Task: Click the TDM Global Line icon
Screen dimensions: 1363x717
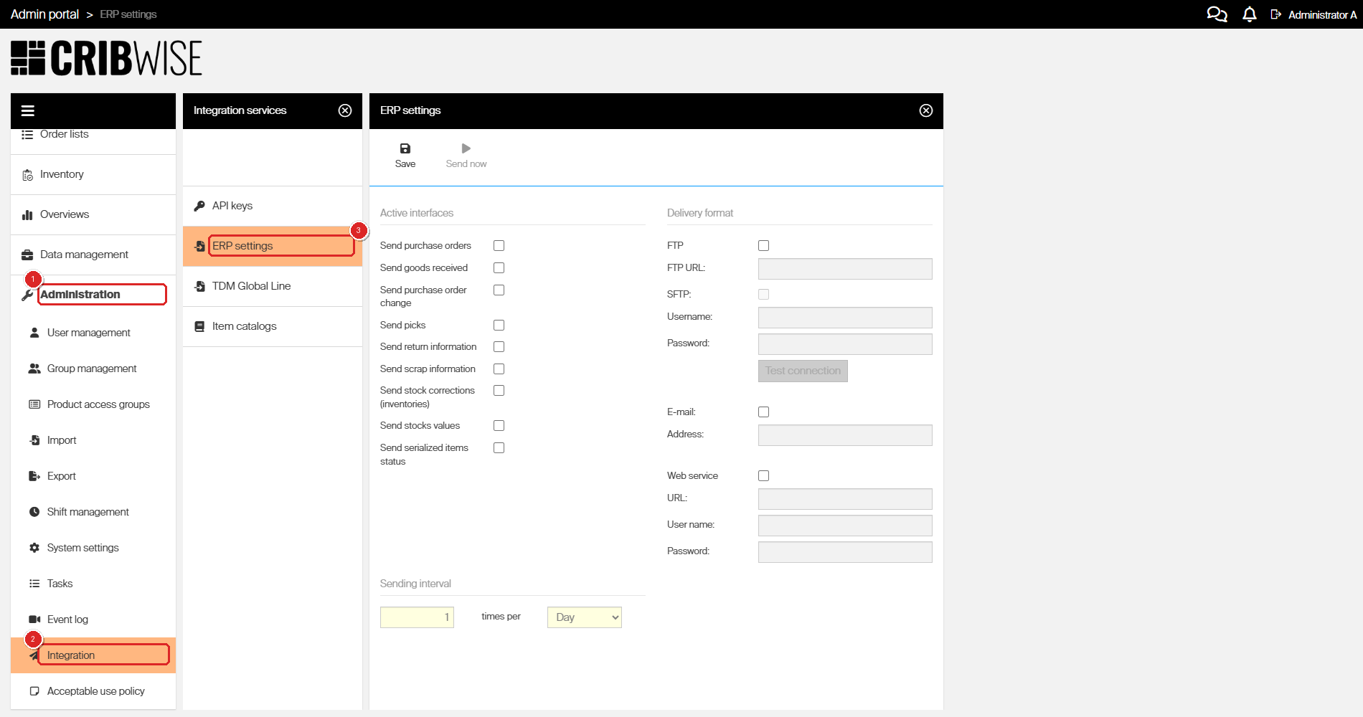Action: (x=199, y=286)
